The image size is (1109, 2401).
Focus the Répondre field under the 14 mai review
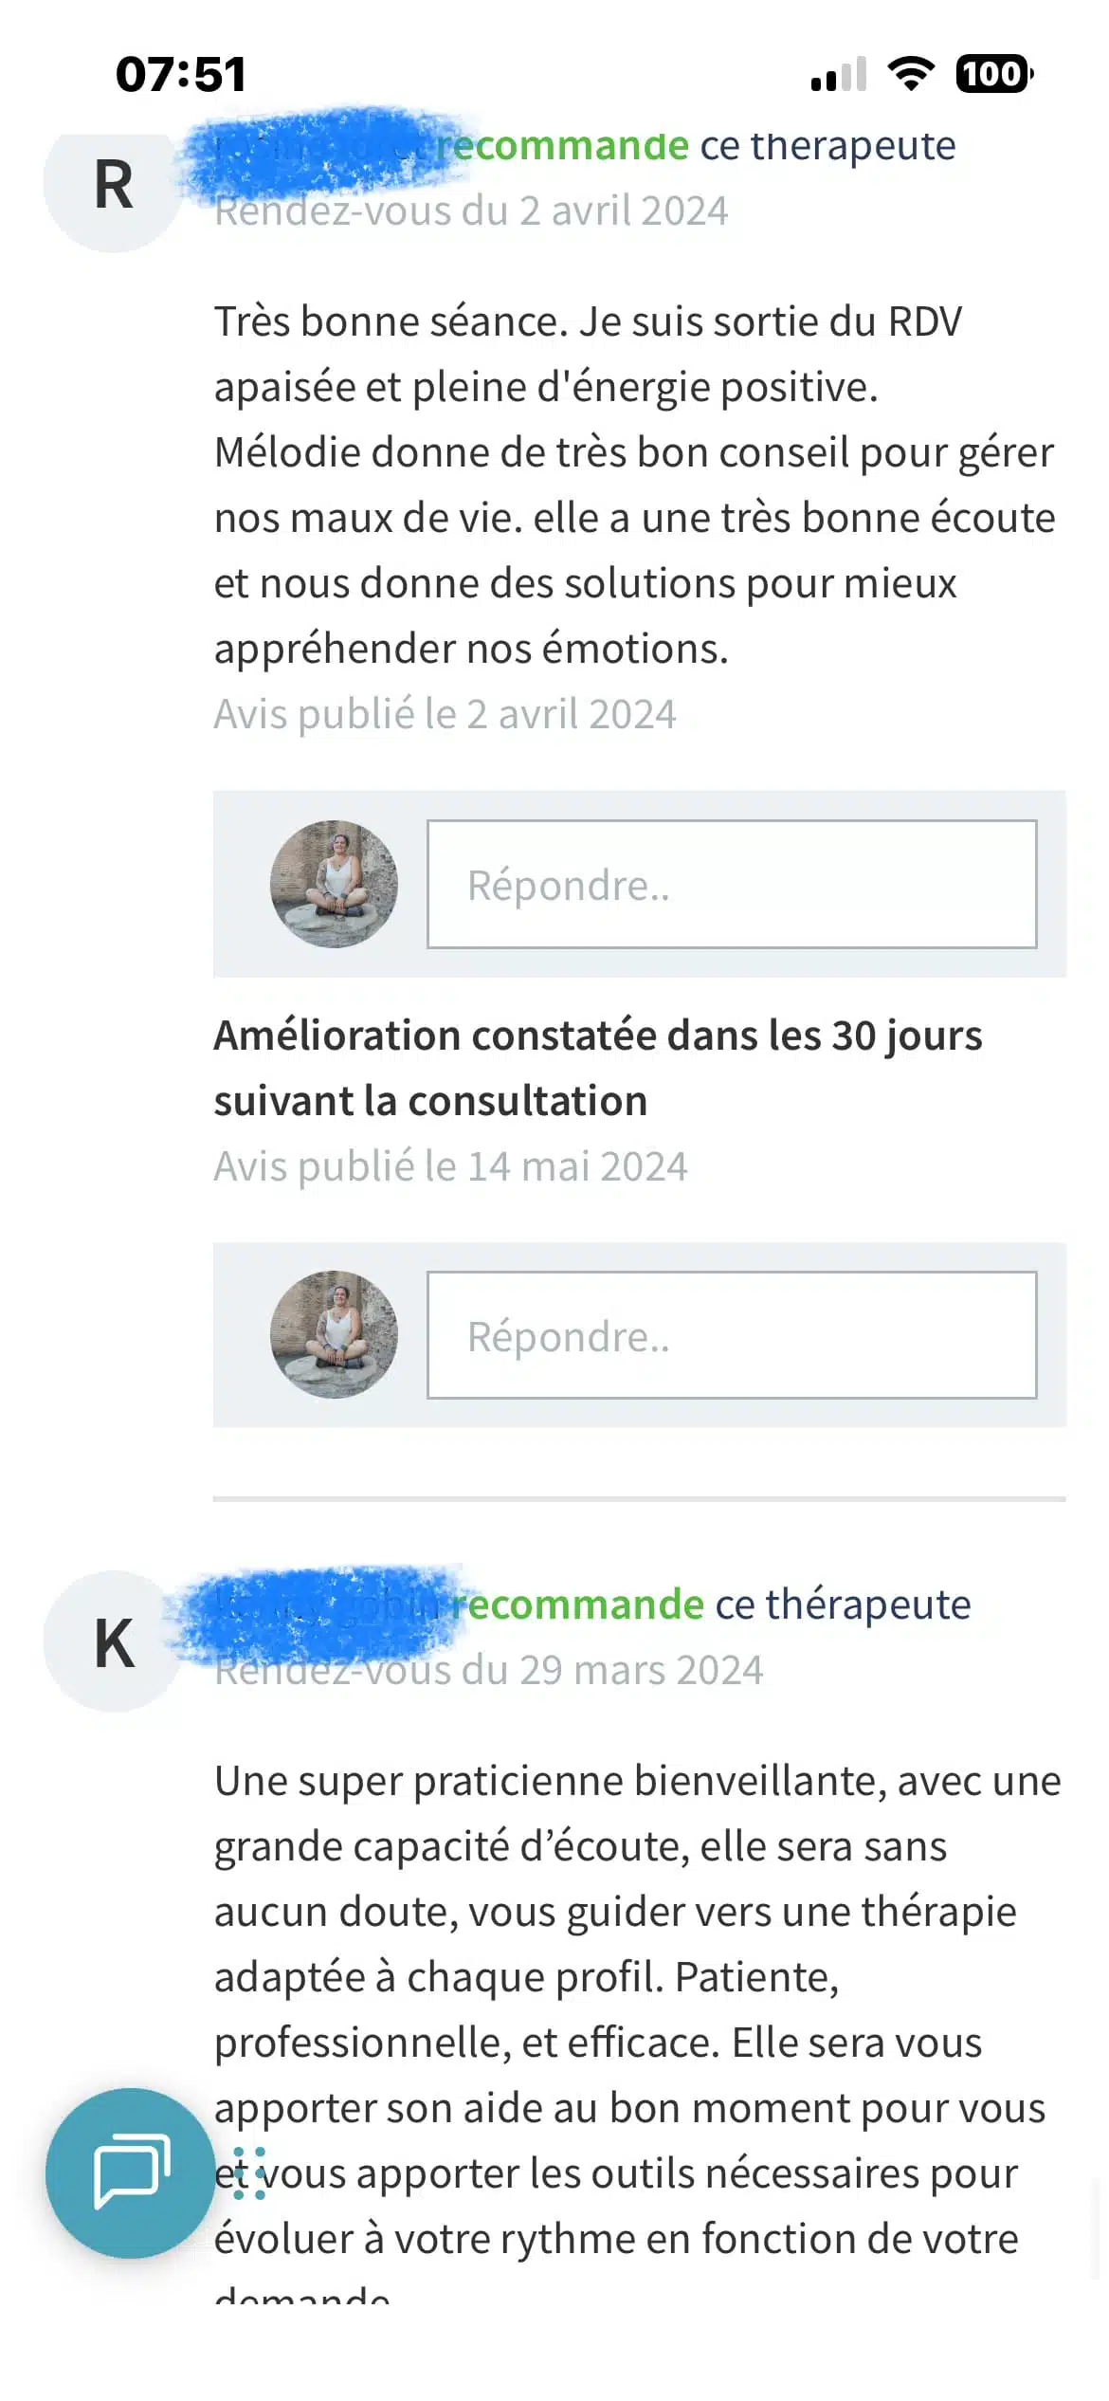[x=731, y=1335]
